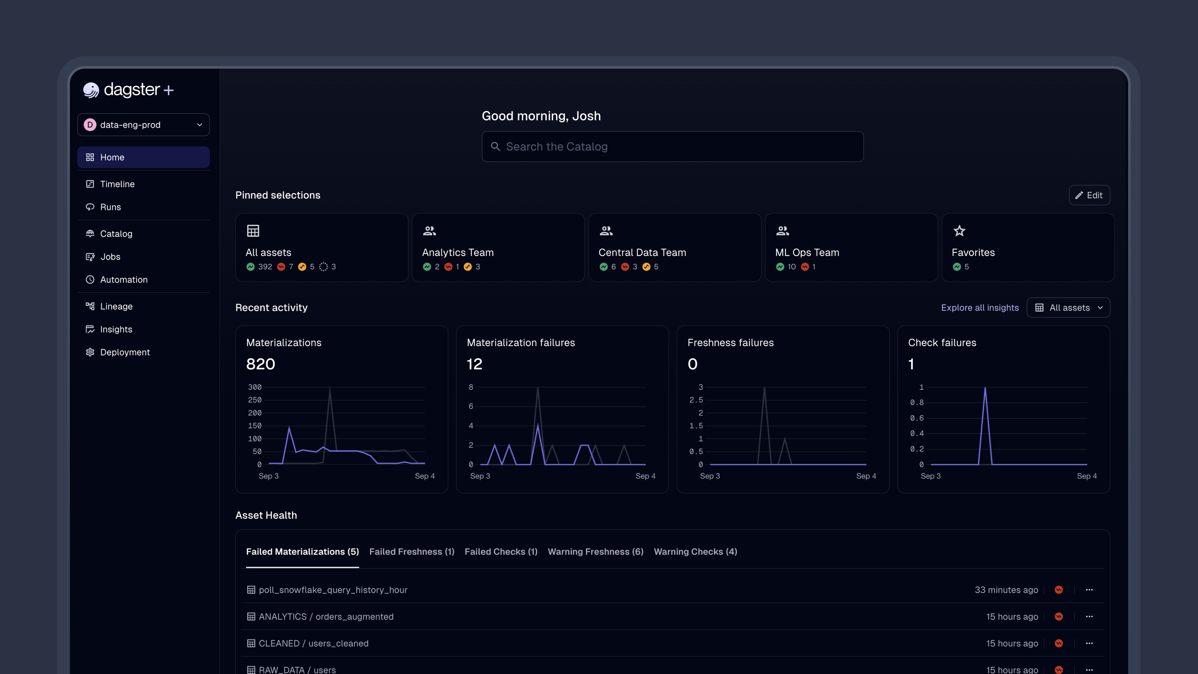Click the people icon on ML Ops Team card
The height and width of the screenshot is (674, 1198).
click(x=783, y=231)
